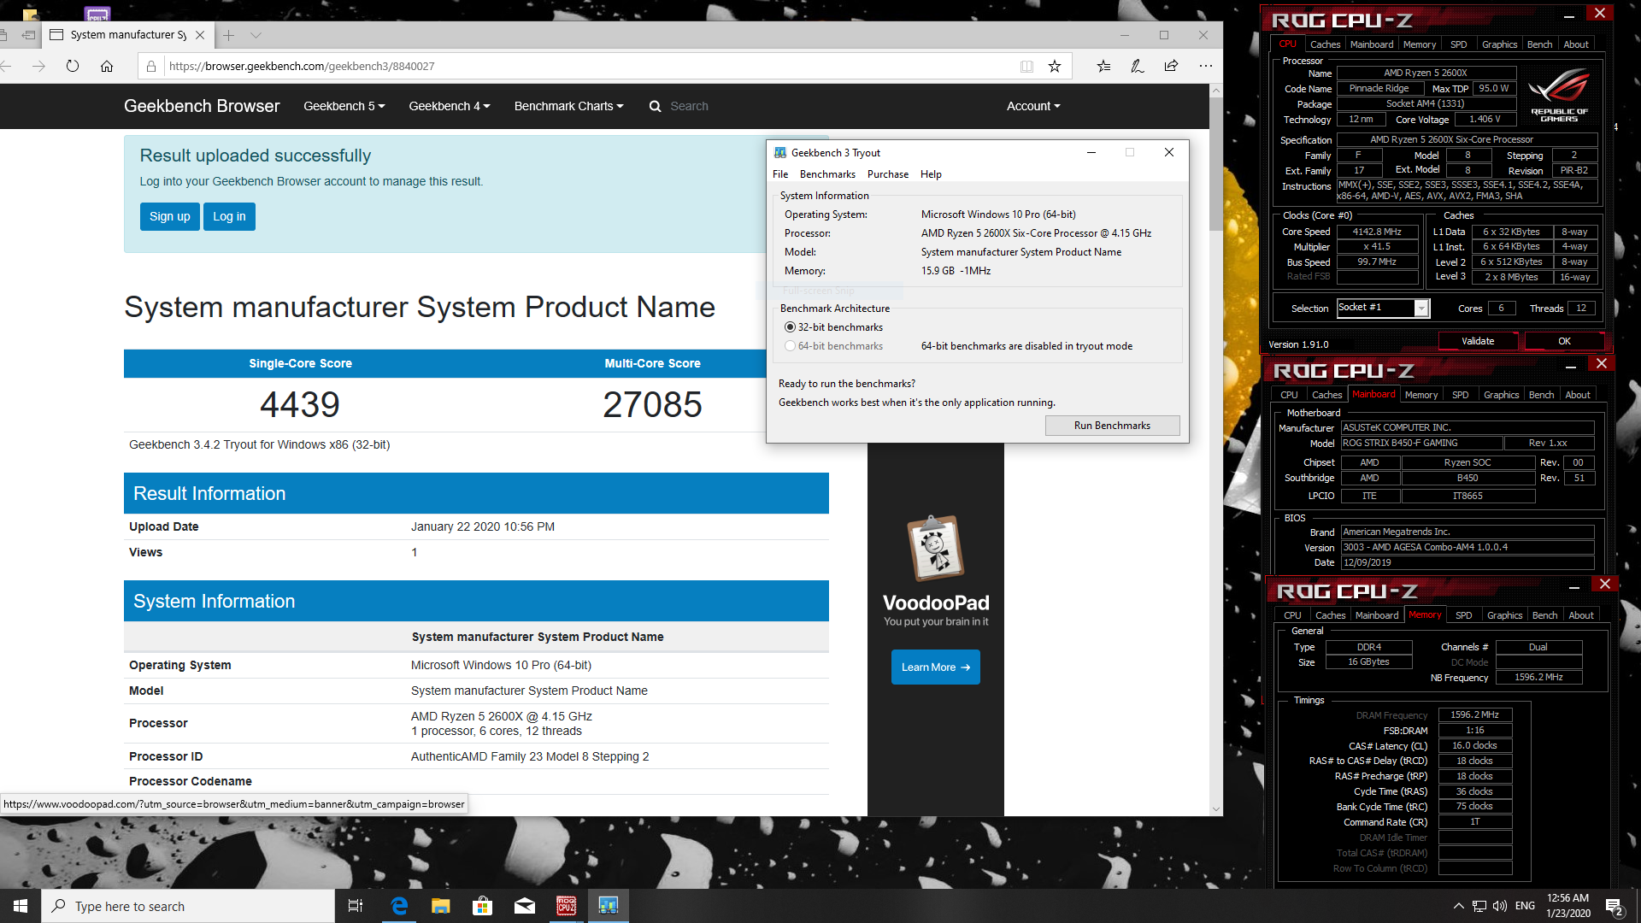Image resolution: width=1641 pixels, height=923 pixels.
Task: Click the add notes pen icon
Action: tap(1138, 66)
